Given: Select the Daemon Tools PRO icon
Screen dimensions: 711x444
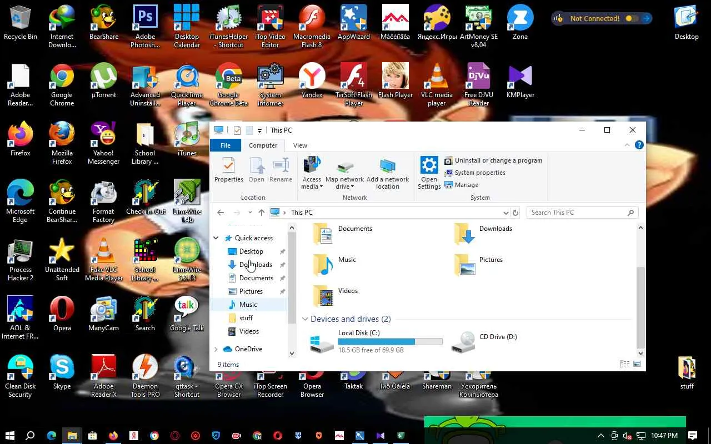Looking at the screenshot, I should pyautogui.click(x=145, y=376).
